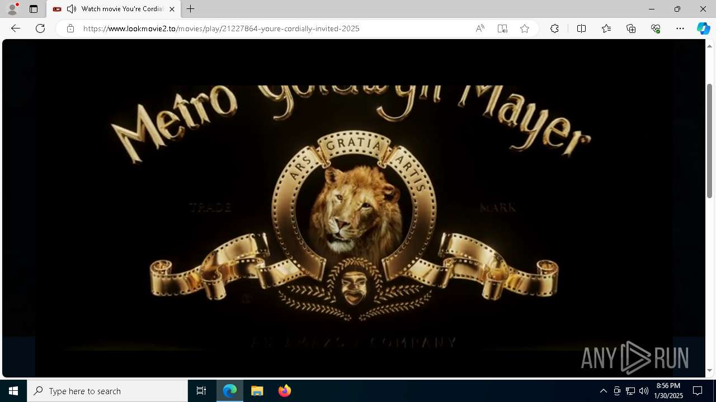Viewport: 716px width, 402px height.
Task: Open Task View on taskbar
Action: pyautogui.click(x=201, y=391)
